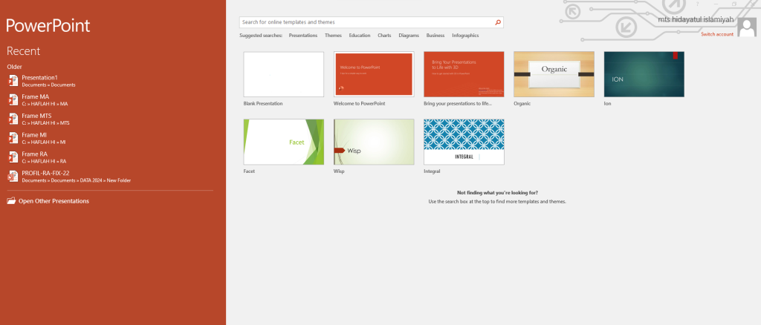Click the Frame MI PowerPoint file icon
This screenshot has height=325, width=761.
pos(13,138)
